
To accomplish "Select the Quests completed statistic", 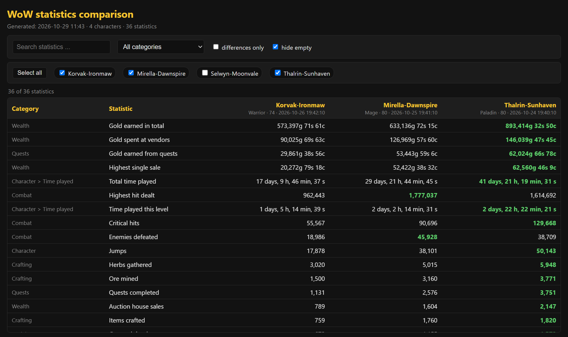I will pyautogui.click(x=134, y=292).
